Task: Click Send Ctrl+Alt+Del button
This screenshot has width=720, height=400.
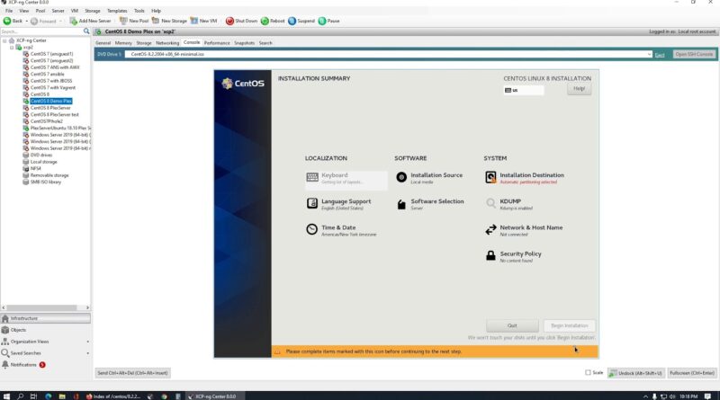Action: tap(132, 373)
